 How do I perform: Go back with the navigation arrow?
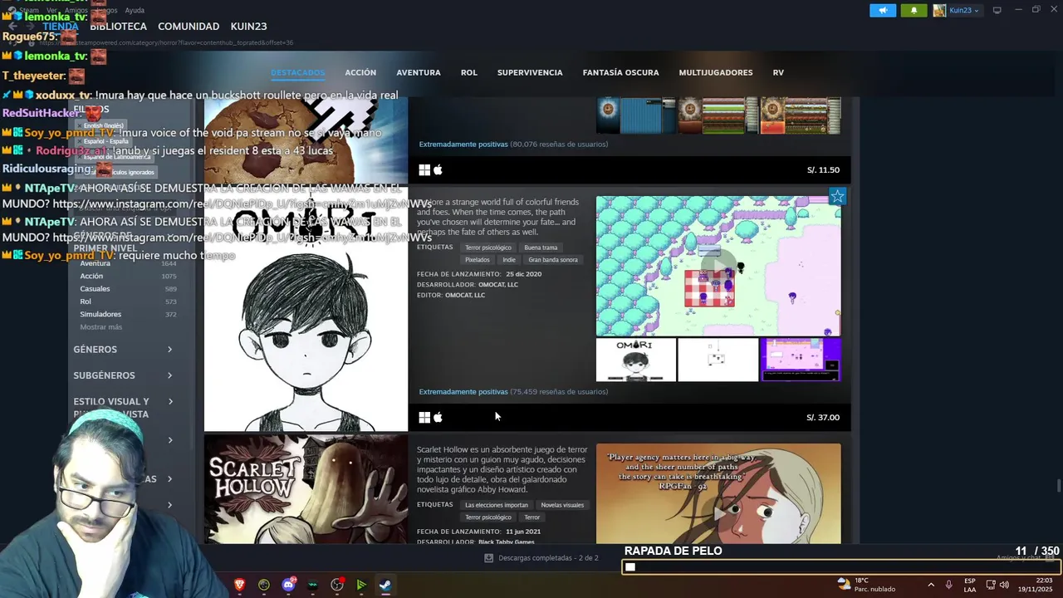12,26
